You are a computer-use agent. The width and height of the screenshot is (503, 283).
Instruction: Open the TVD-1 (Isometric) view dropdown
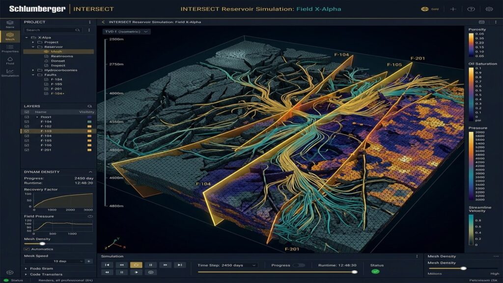pyautogui.click(x=126, y=32)
